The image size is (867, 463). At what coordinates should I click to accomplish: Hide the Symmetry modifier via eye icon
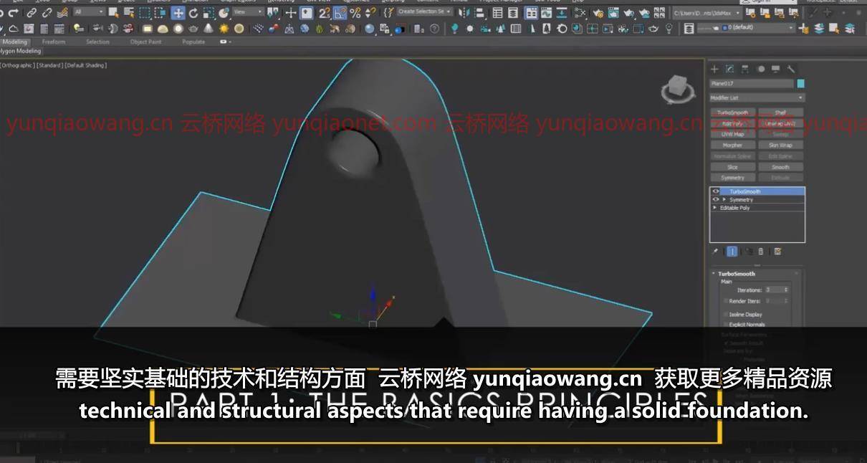[x=715, y=199]
